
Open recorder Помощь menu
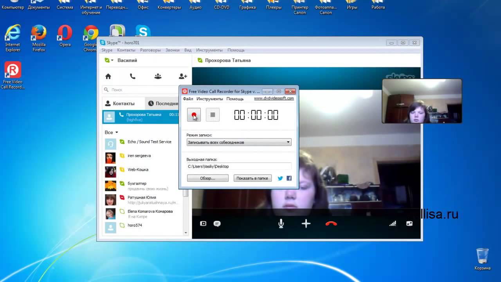235,99
